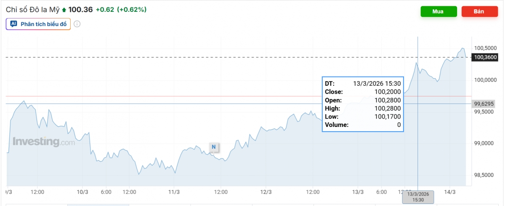Click the crosshair date label 13/3/2026 15:30
This screenshot has height=206, width=505.
417,197
